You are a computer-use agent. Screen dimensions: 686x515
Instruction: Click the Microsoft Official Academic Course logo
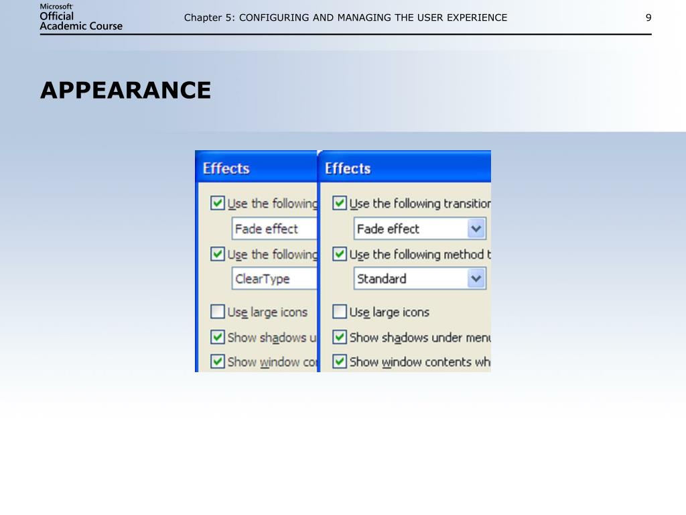point(81,17)
